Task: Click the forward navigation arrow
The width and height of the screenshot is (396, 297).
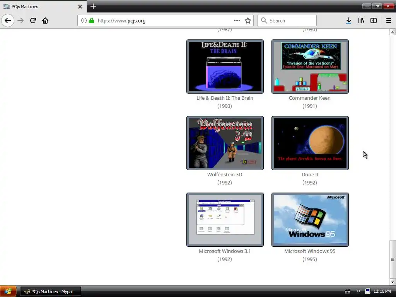Action: pyautogui.click(x=20, y=20)
